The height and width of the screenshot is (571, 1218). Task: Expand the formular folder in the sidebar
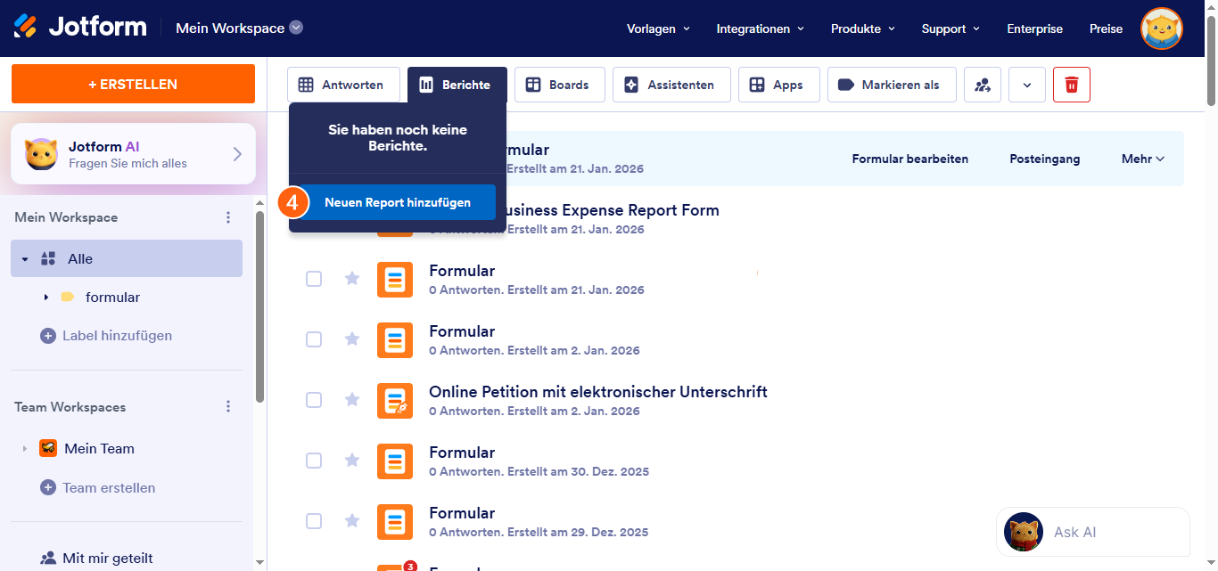click(x=47, y=297)
